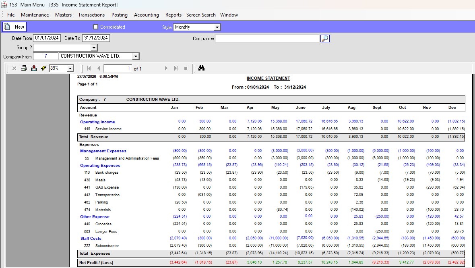
Task: Open the Style Monthly dropdown
Action: 217,27
